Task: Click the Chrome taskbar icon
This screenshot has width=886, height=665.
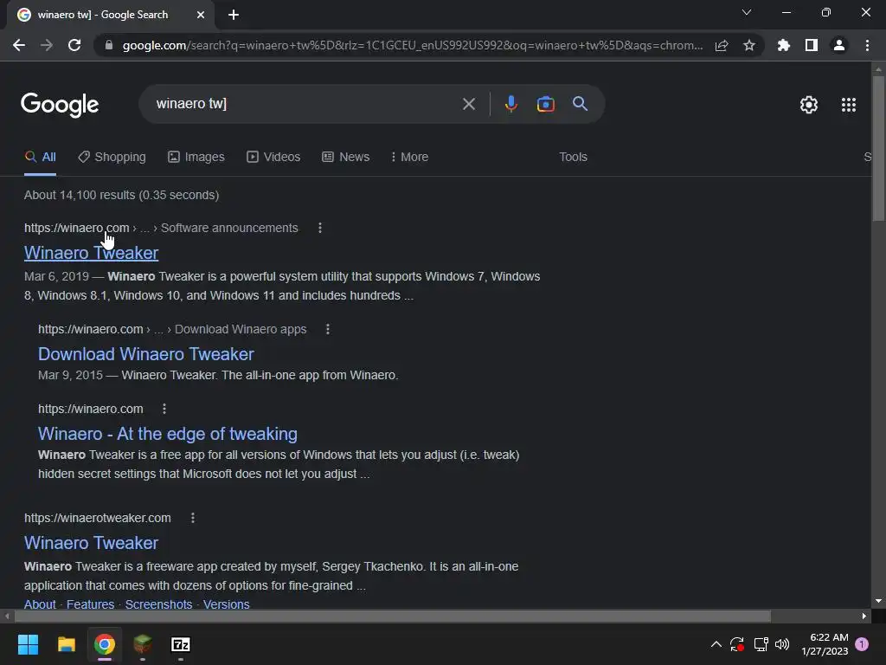Action: click(105, 644)
